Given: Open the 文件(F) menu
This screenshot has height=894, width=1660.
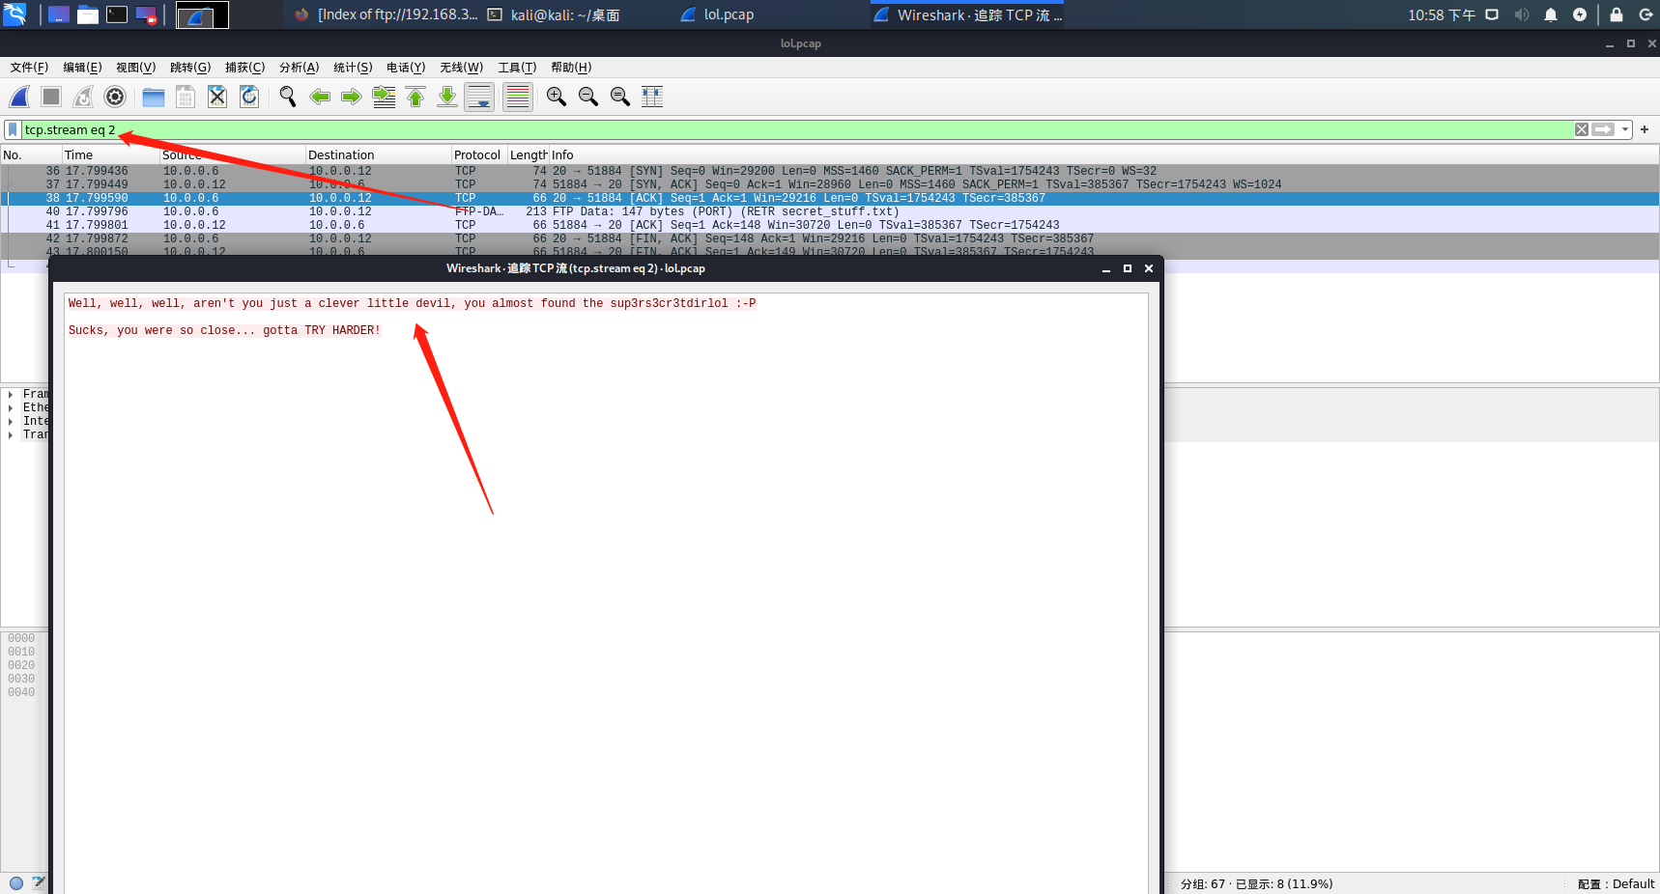Looking at the screenshot, I should click(x=29, y=68).
